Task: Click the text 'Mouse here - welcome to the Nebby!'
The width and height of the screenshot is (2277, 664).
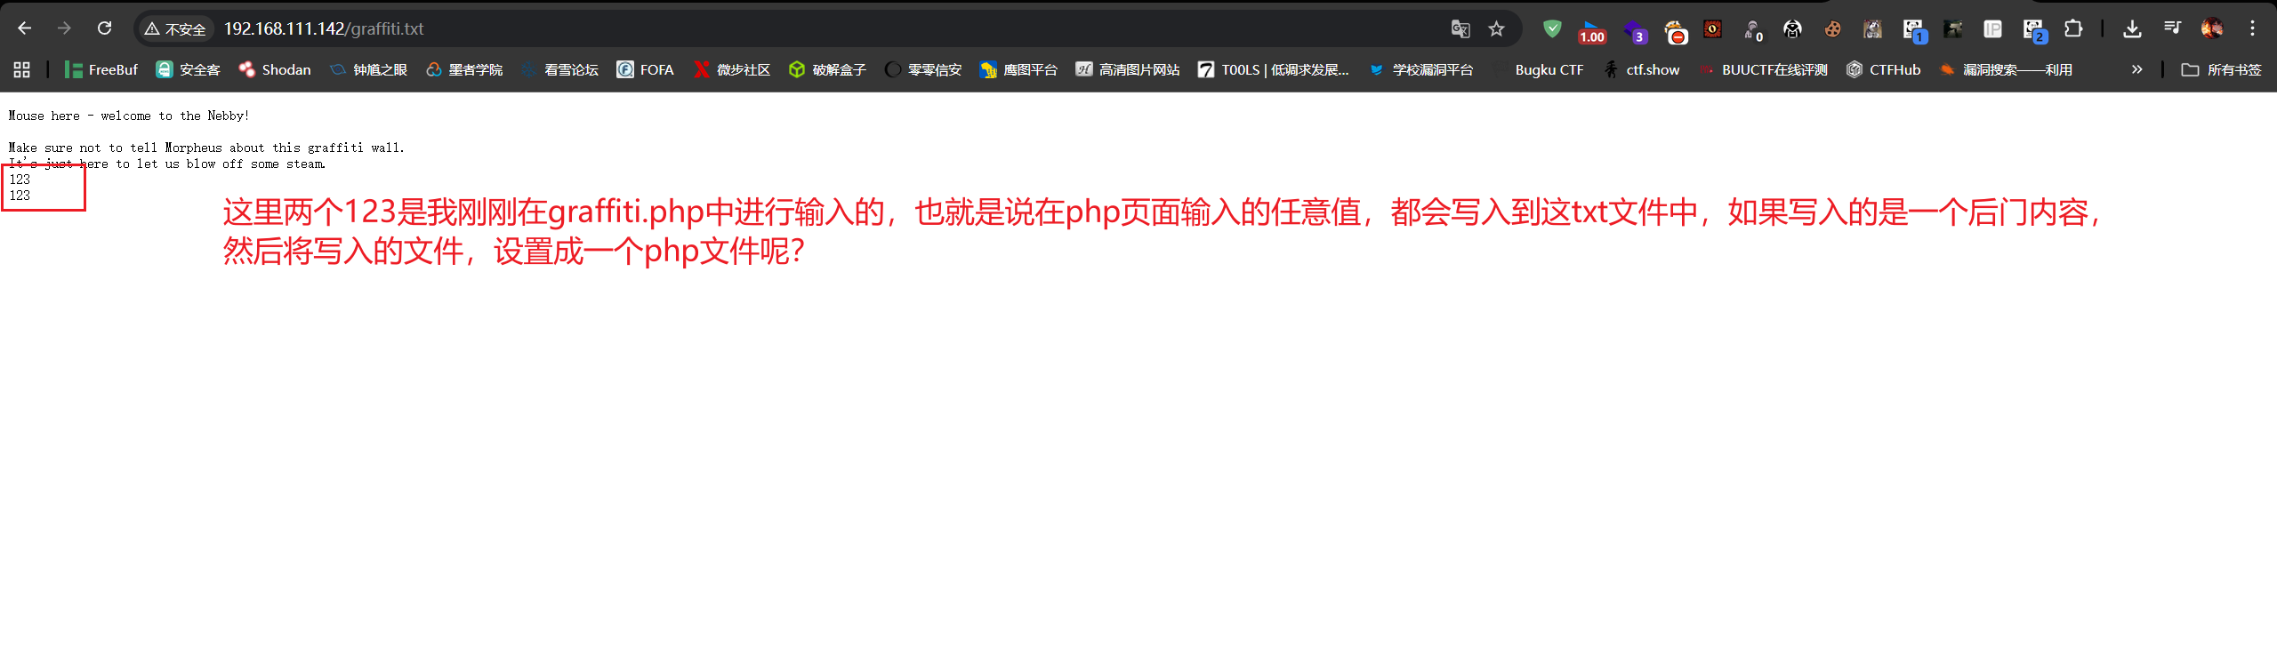Action: click(129, 116)
